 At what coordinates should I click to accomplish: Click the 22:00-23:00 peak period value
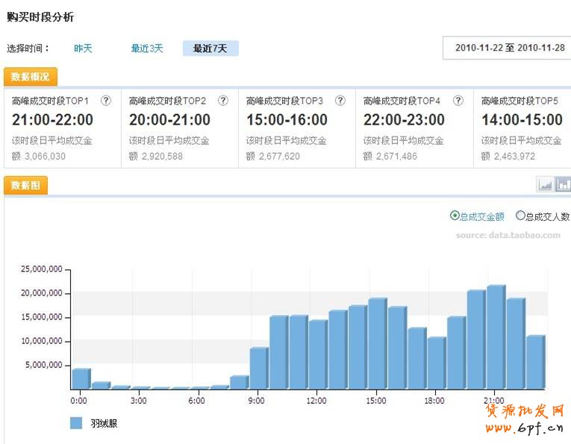[405, 119]
